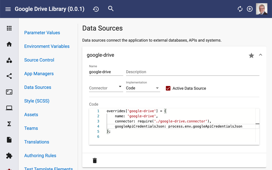Click the Google Drive Library (0.0.1) title

pos(50,9)
